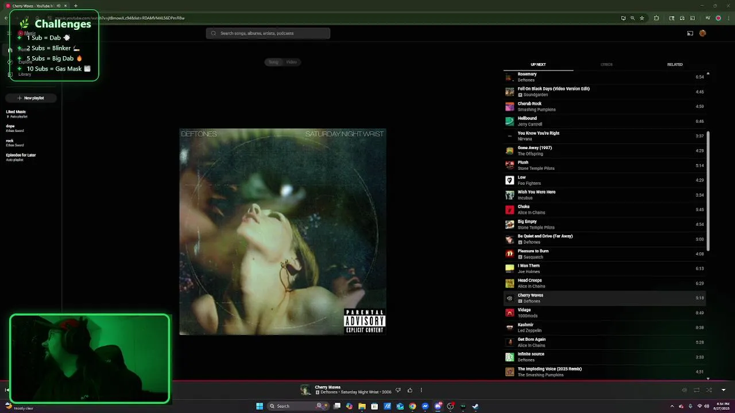
Task: Play Rosemary by Deftones from queue
Action: point(604,77)
